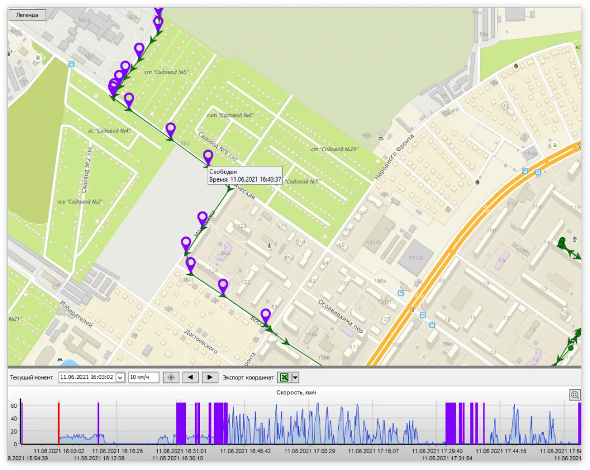Click the Экспорт координат label
Screen dimensions: 590x470
tap(248, 377)
